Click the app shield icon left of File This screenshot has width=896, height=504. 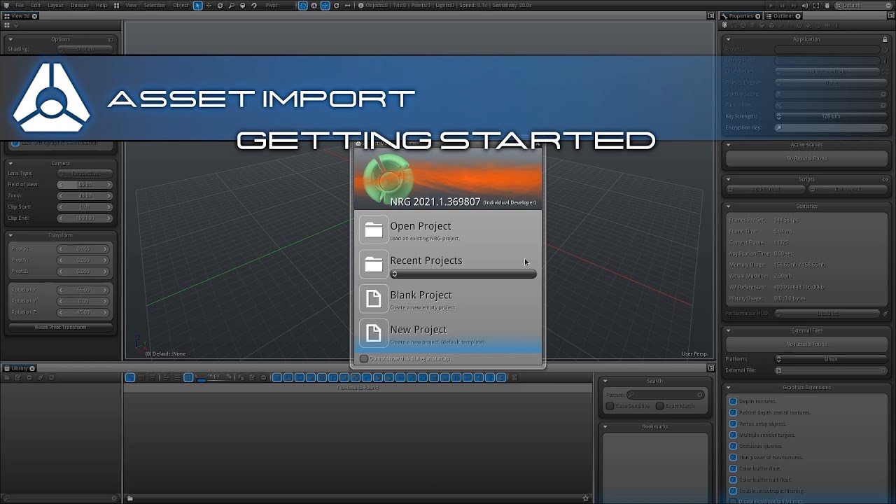(7, 6)
